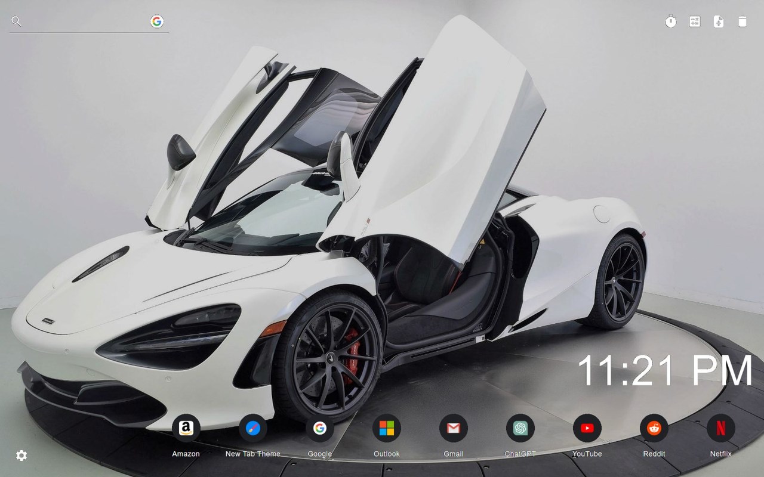Go to the Reddit shortcut
The height and width of the screenshot is (477, 764).
coord(654,428)
